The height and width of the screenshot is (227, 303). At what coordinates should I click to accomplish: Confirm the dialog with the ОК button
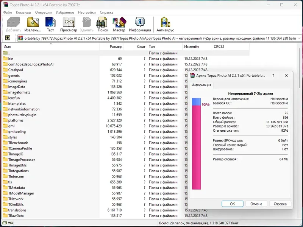coord(232,204)
